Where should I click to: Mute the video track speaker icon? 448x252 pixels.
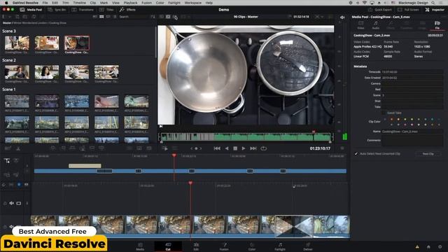[x=11, y=203]
